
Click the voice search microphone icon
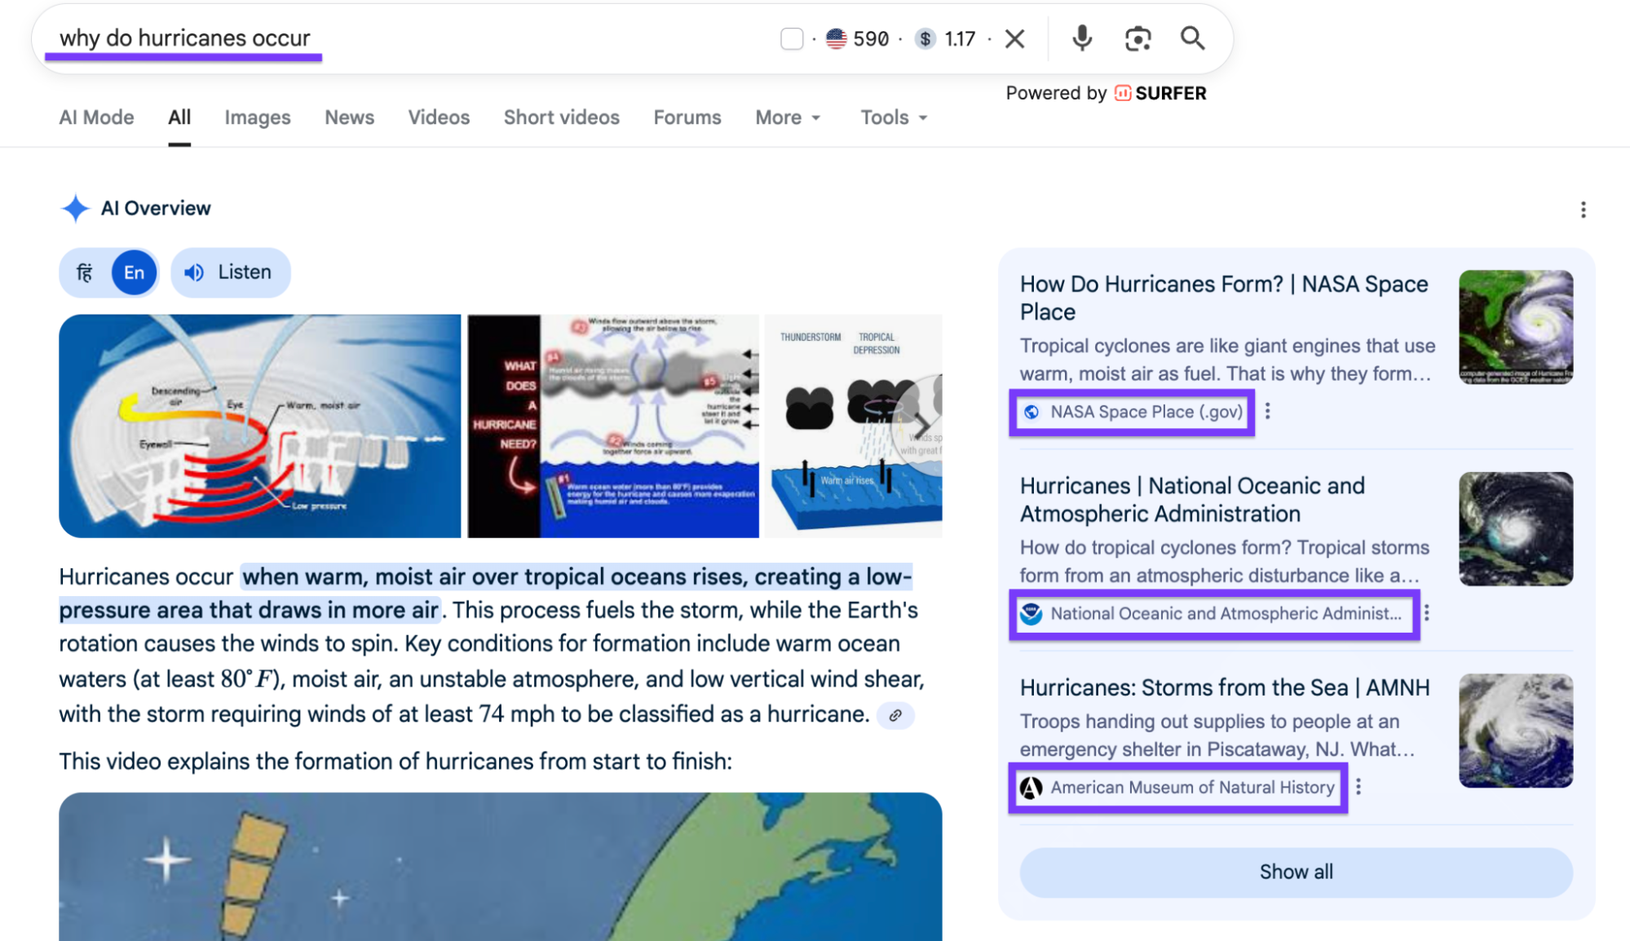click(x=1082, y=38)
